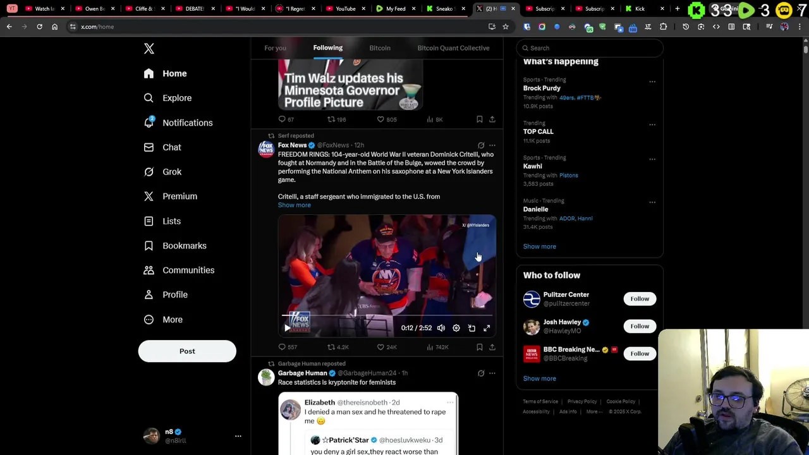Viewport: 809px width, 455px height.
Task: Click the Search input field
Action: 590,48
